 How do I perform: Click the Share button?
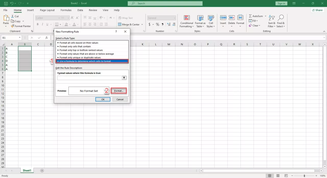coord(318,10)
